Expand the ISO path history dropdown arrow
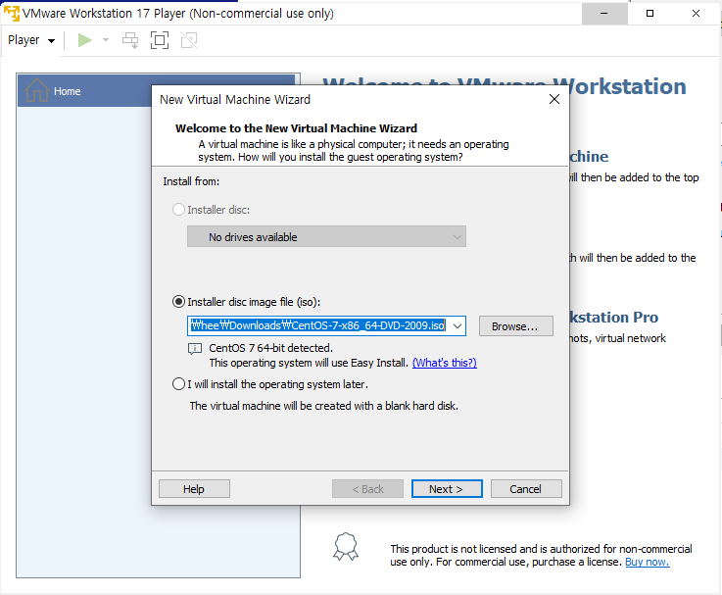The width and height of the screenshot is (722, 595). coord(457,325)
